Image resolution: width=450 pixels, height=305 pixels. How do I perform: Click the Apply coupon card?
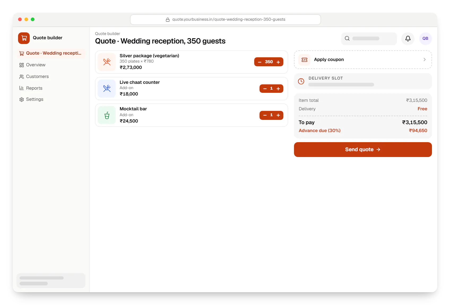click(363, 60)
